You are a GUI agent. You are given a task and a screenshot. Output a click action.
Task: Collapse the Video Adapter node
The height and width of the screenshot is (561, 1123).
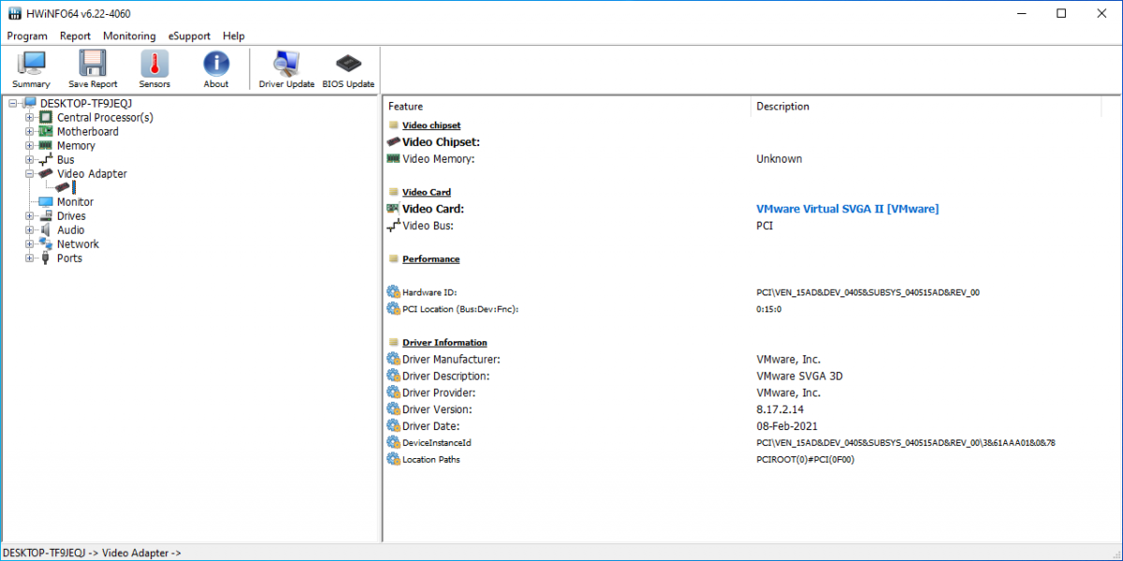[30, 174]
